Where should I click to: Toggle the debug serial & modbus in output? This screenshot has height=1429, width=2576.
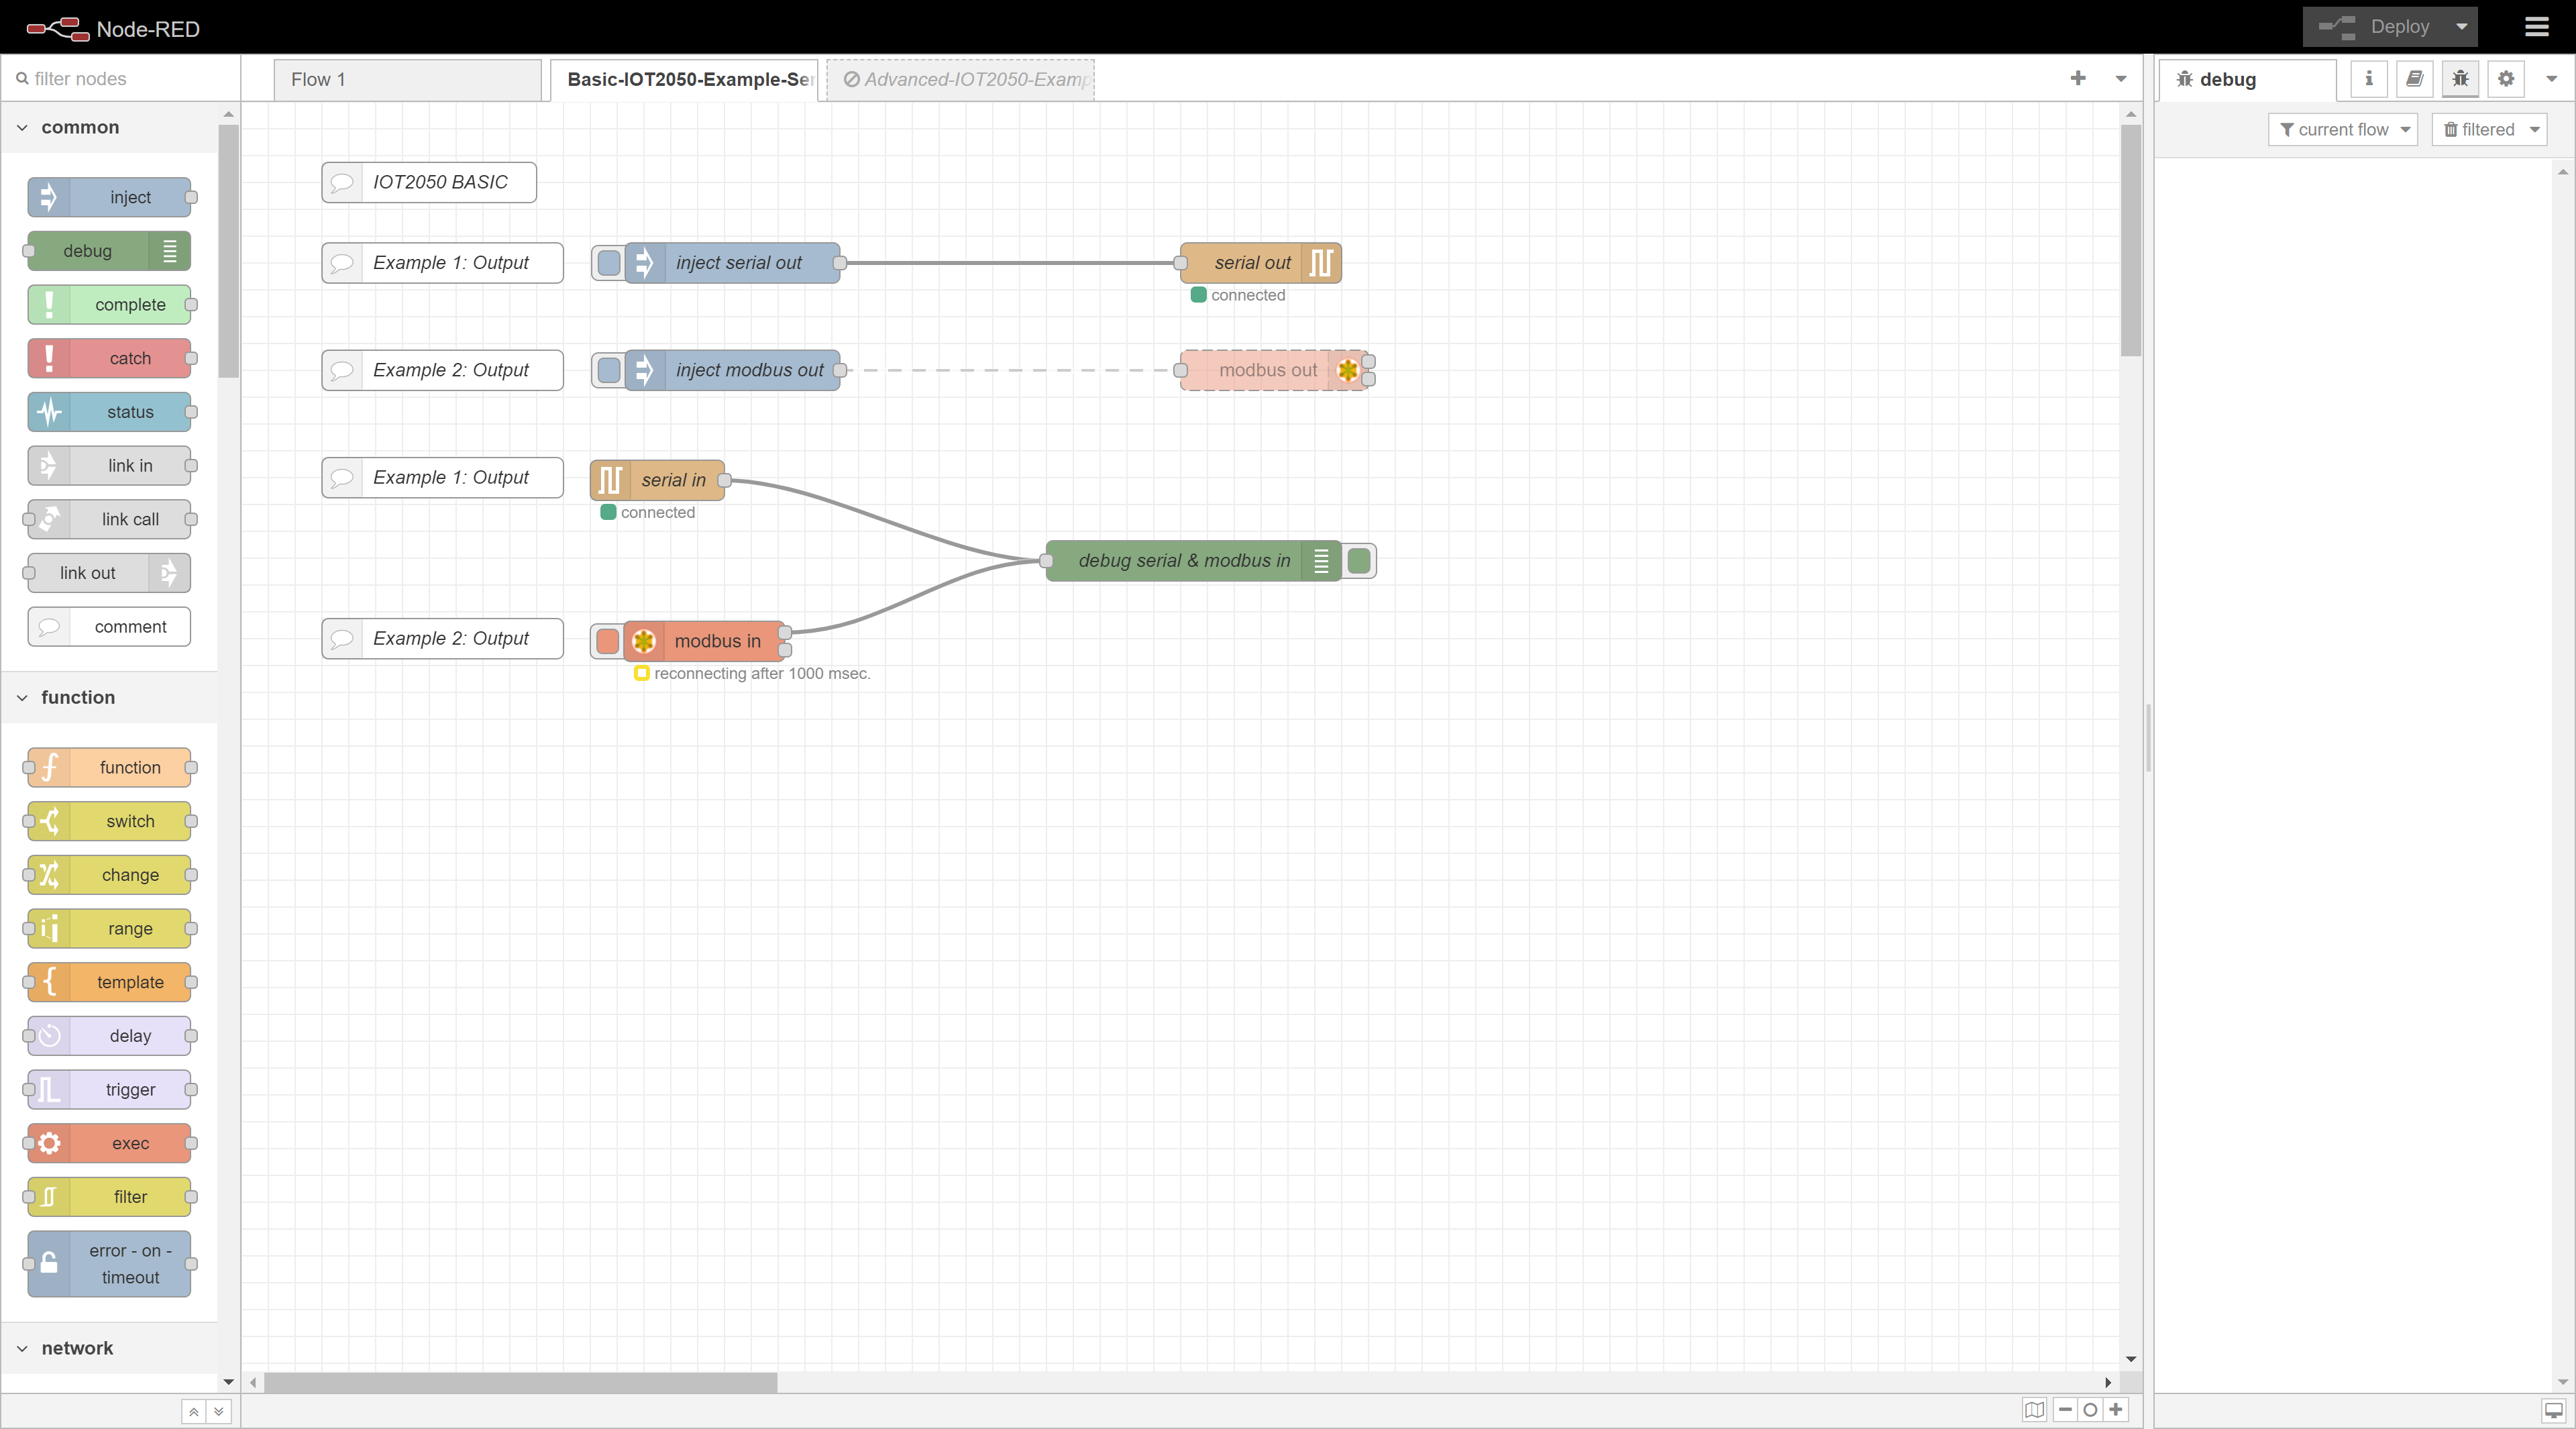pos(1359,561)
